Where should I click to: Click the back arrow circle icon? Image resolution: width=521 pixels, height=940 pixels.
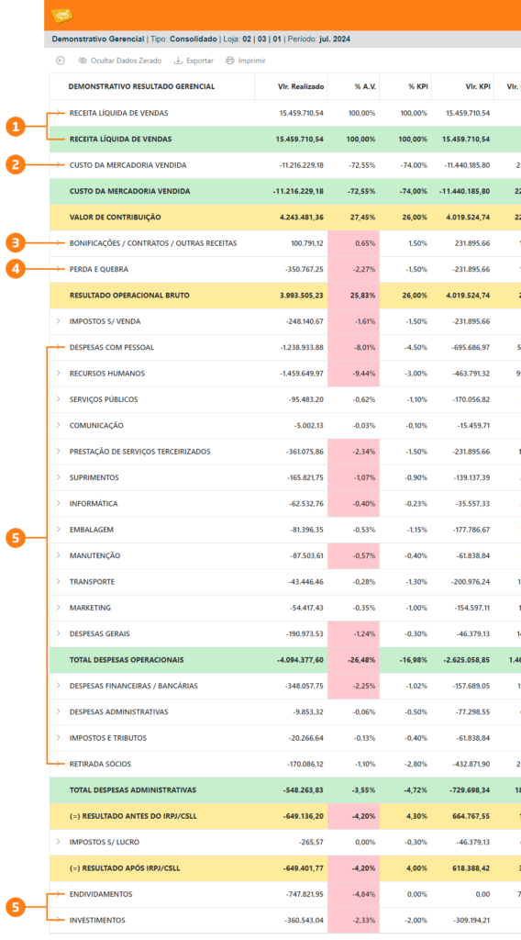tap(60, 61)
